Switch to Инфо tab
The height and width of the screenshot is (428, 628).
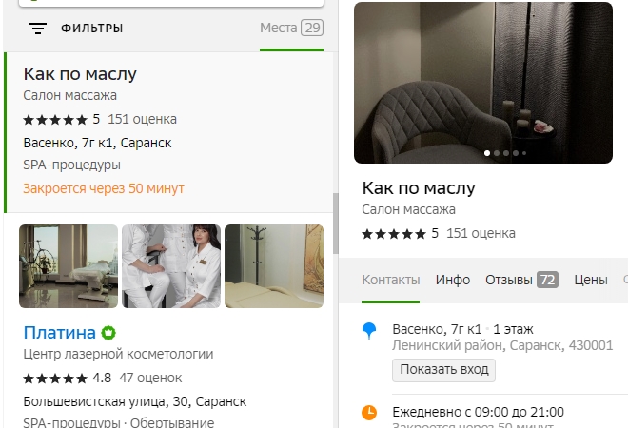(x=453, y=280)
